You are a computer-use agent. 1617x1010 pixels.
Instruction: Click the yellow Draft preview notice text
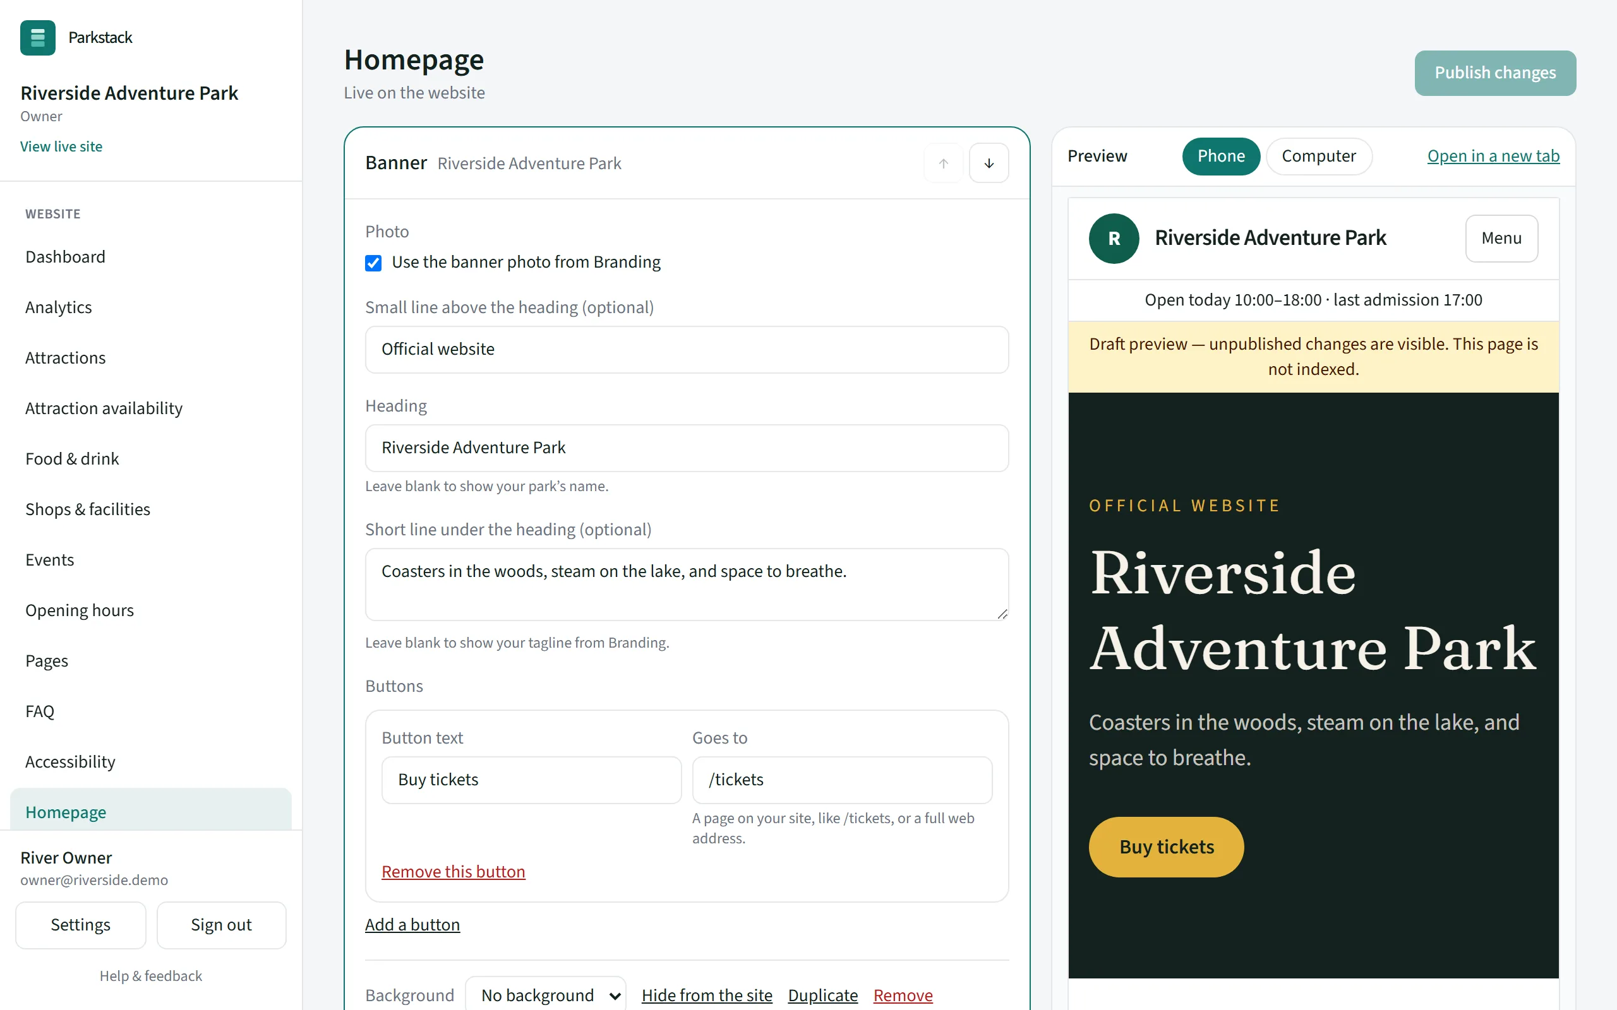[x=1313, y=357]
